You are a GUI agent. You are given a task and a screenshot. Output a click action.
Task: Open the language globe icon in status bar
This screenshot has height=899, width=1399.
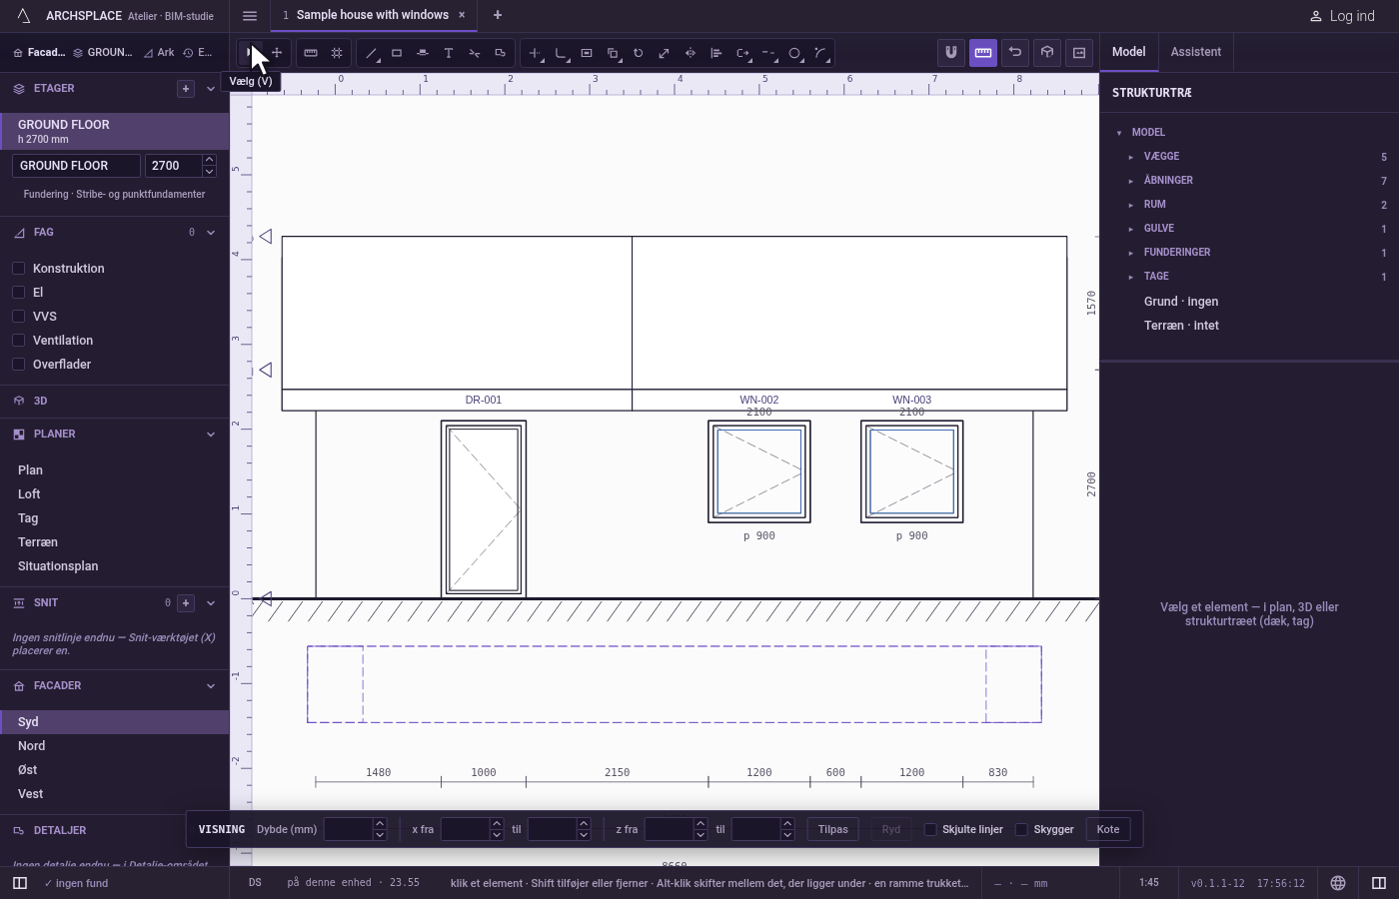tap(1338, 883)
